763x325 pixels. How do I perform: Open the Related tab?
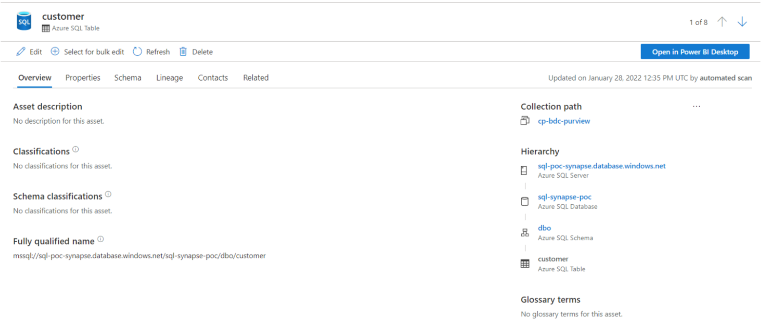(x=256, y=78)
